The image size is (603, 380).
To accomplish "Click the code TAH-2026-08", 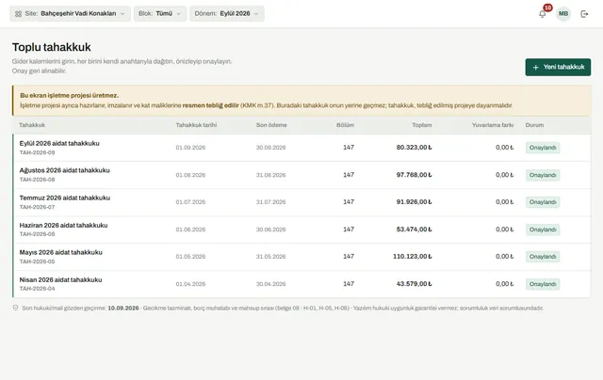I will (x=37, y=180).
